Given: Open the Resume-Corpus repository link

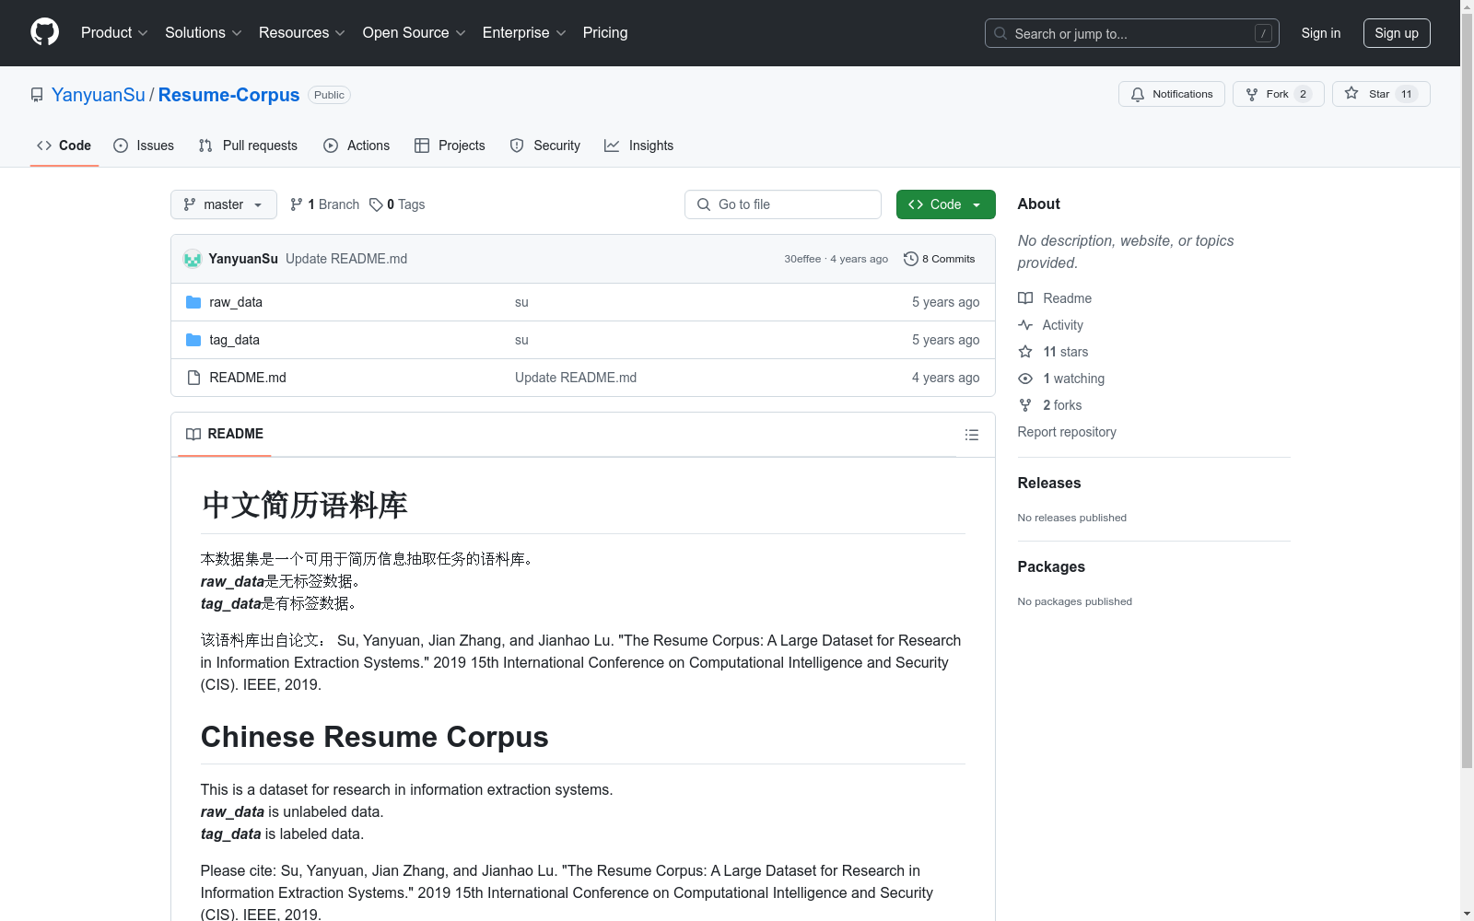Looking at the screenshot, I should pos(228,95).
